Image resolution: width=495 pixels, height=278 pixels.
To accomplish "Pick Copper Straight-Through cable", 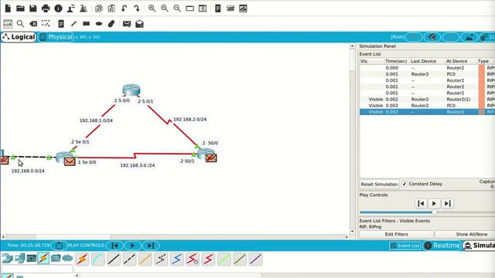I will click(114, 259).
